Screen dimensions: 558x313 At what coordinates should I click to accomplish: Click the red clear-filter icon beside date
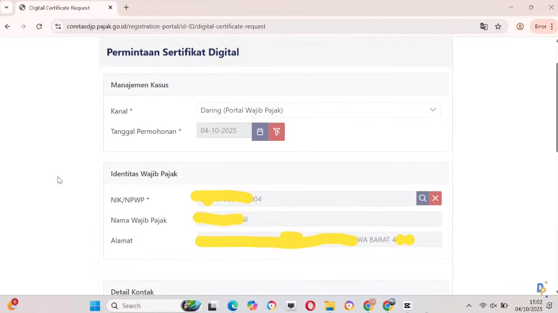[277, 131]
